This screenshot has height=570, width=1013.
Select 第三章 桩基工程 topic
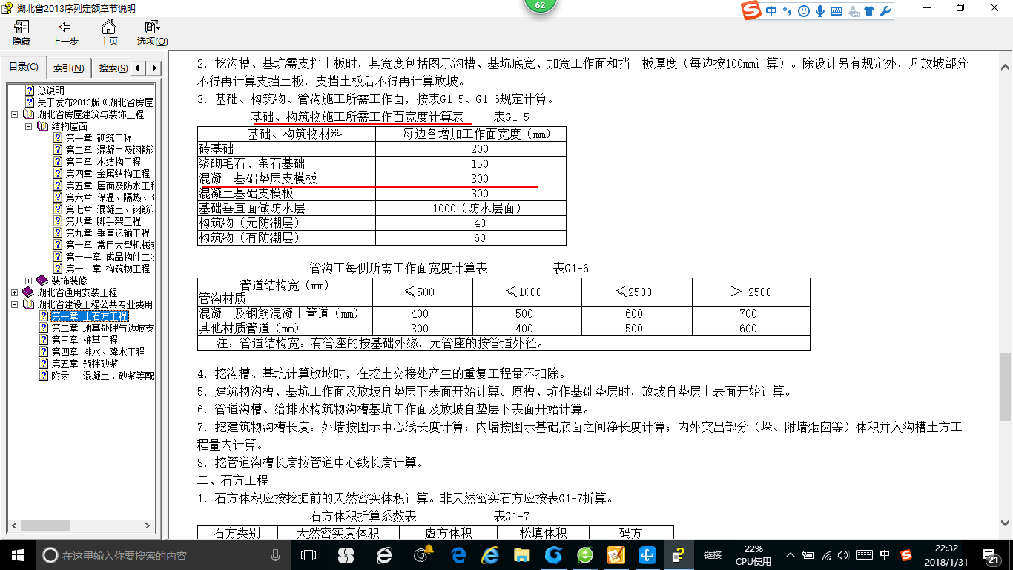[x=84, y=340]
